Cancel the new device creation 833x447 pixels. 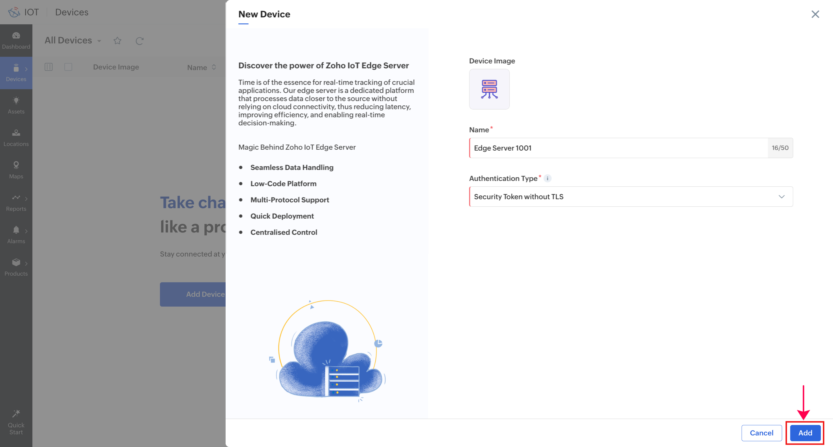coord(762,433)
